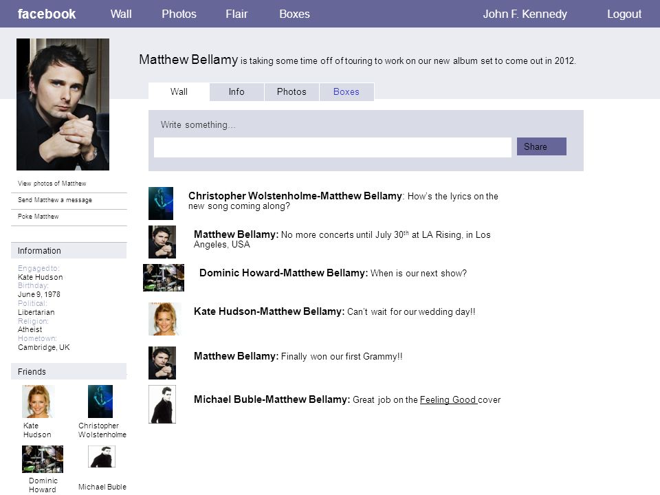The image size is (660, 495).
Task: Click the June 9, 1978 birthday
Action: pos(39,294)
